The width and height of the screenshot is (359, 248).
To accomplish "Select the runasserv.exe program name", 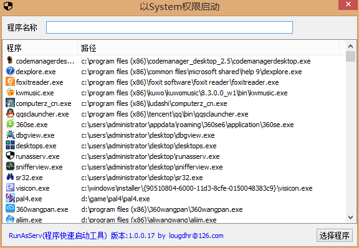I will 37,156.
